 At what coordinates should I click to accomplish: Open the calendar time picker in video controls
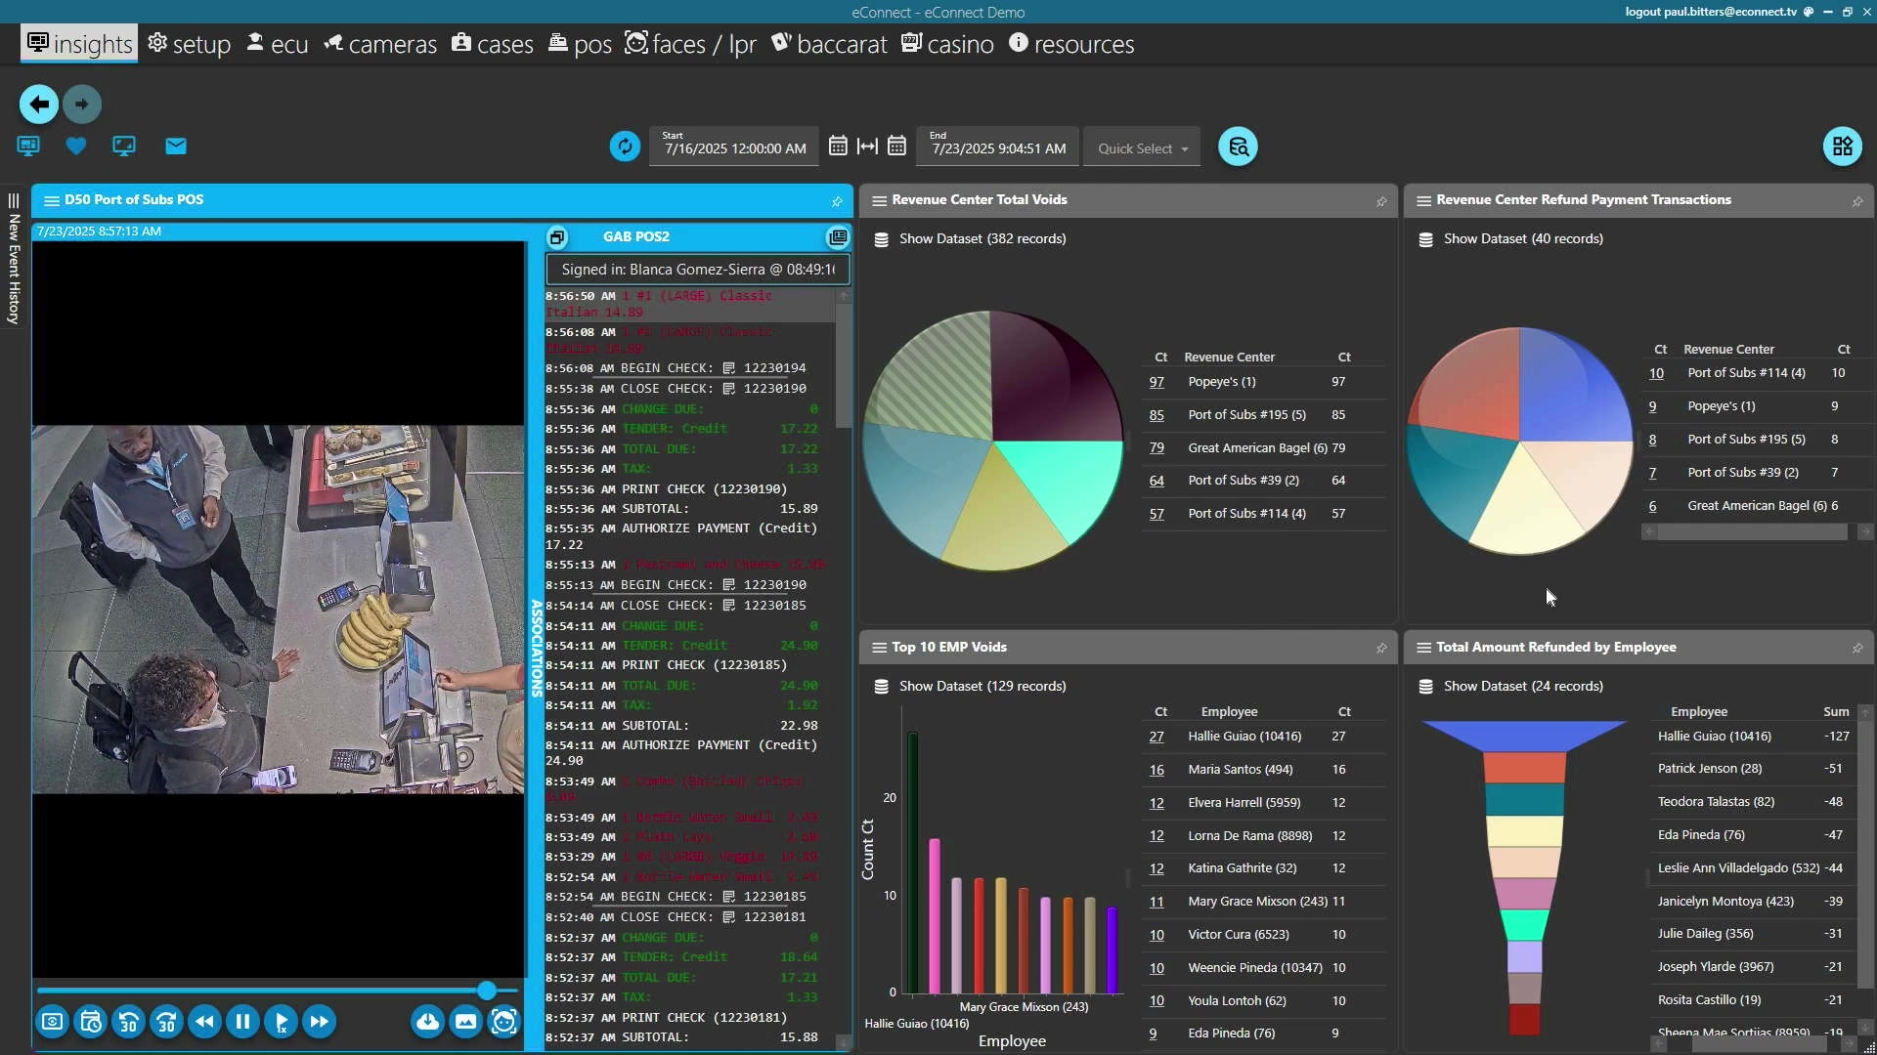pyautogui.click(x=91, y=1022)
